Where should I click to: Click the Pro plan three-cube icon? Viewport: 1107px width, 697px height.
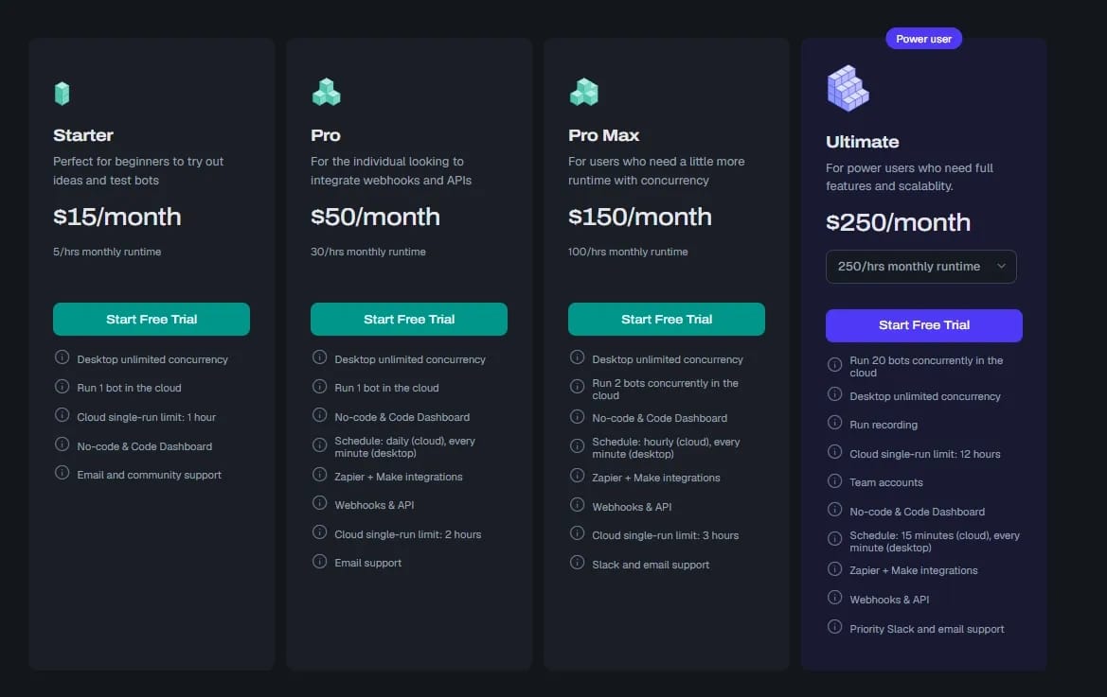click(x=326, y=93)
